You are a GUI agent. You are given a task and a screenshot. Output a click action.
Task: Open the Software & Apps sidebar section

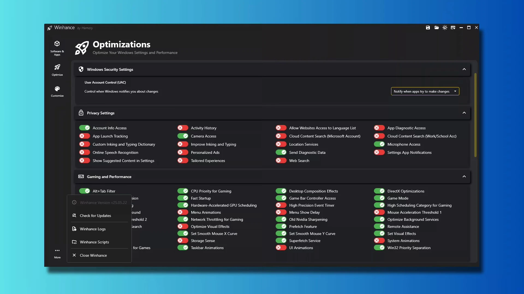click(57, 48)
